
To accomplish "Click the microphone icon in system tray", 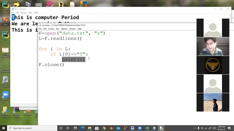I will [199, 128].
